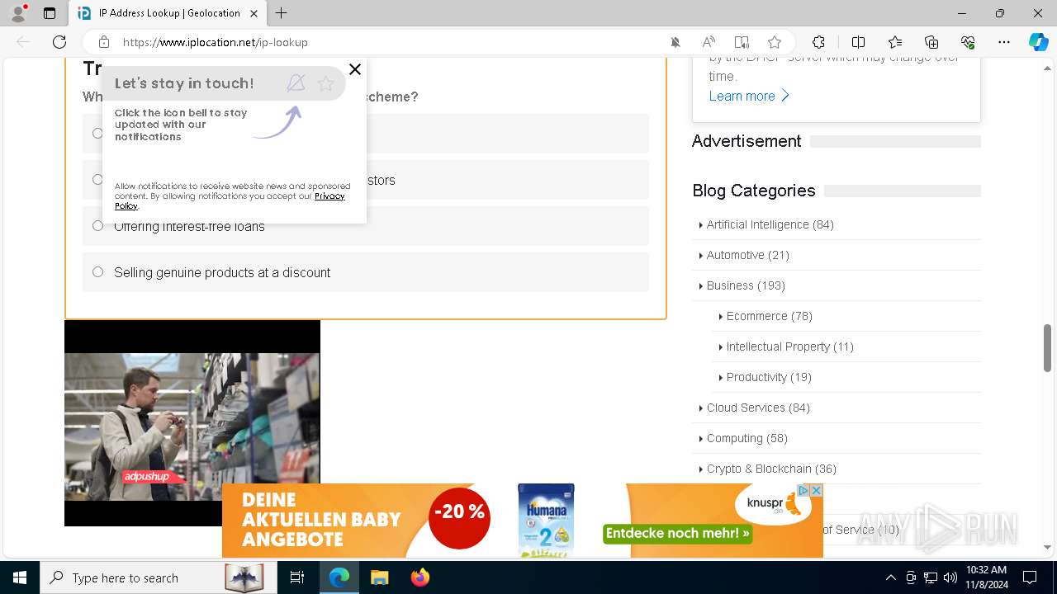Close the Let's stay in touch popup
This screenshot has height=594, width=1057.
355,69
